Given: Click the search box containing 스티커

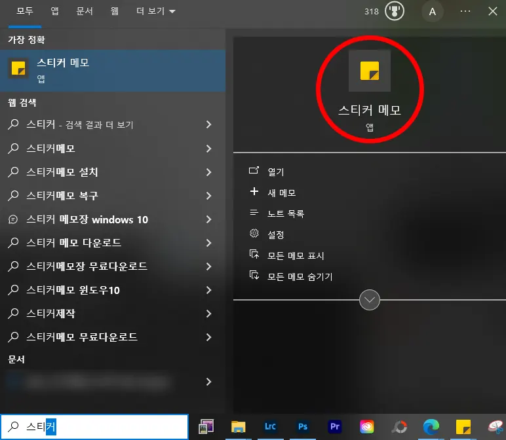Looking at the screenshot, I should pyautogui.click(x=94, y=427).
